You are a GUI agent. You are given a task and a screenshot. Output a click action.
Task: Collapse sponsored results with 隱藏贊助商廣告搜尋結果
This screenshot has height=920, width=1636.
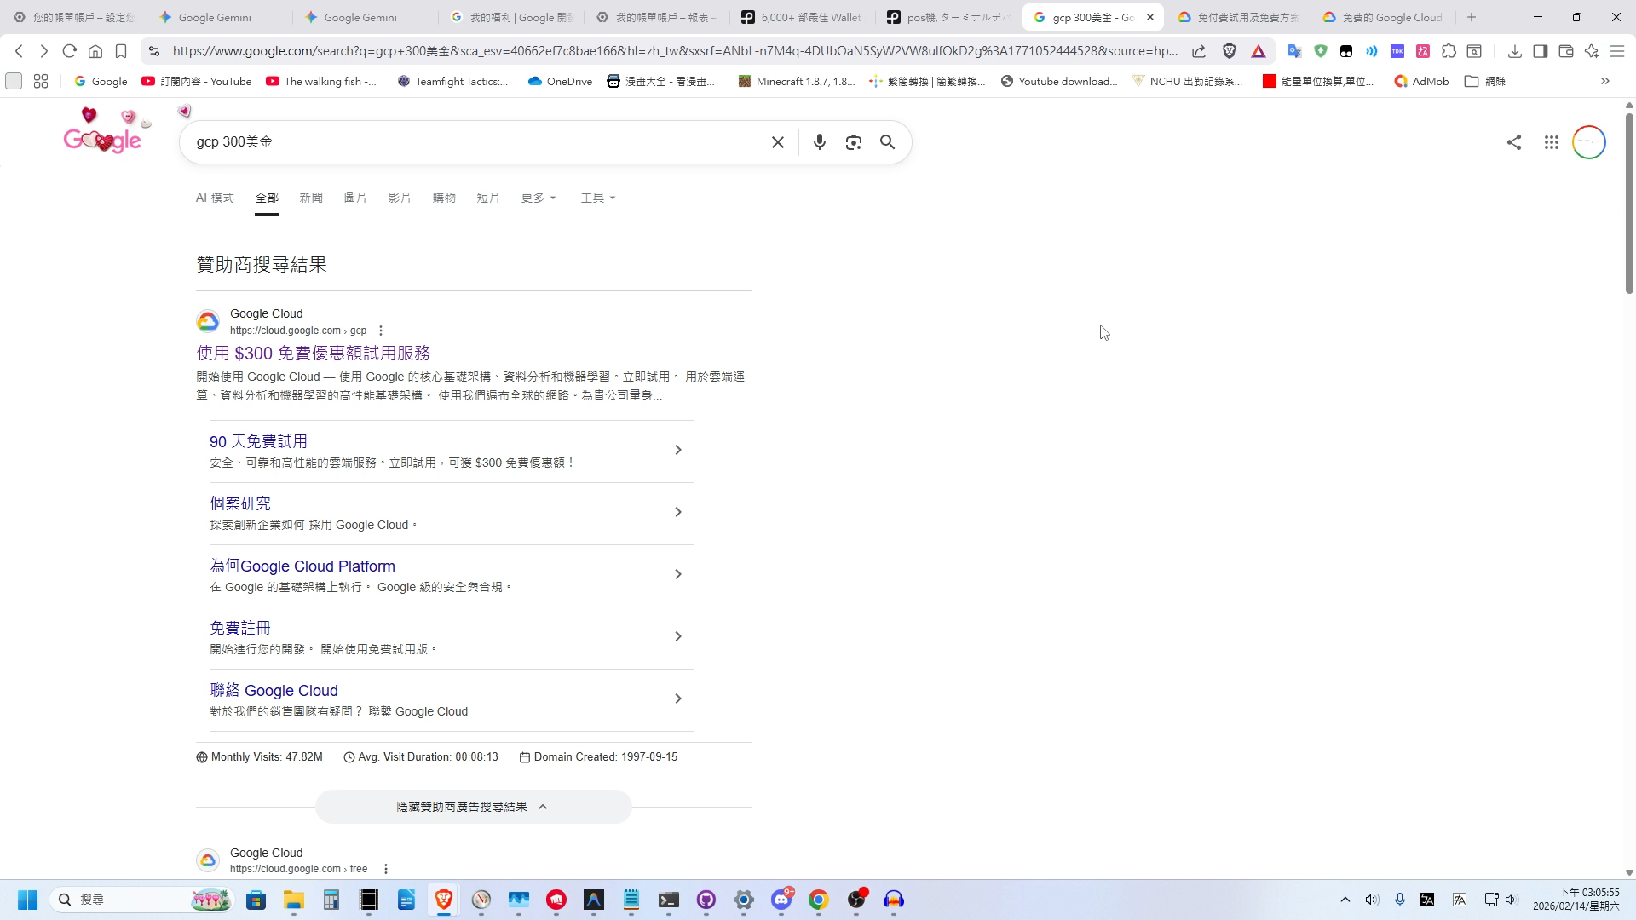[473, 807]
